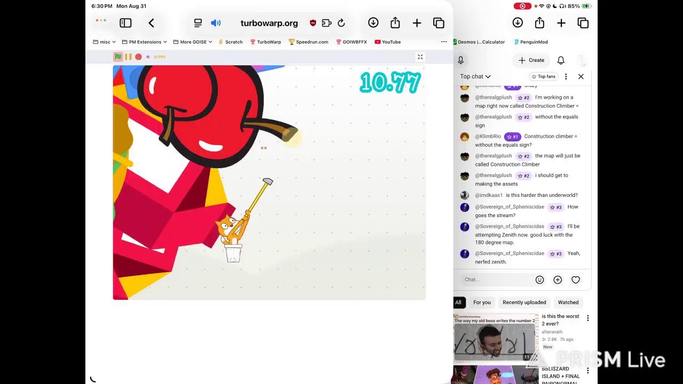Click the YouTube Create button

[531, 60]
